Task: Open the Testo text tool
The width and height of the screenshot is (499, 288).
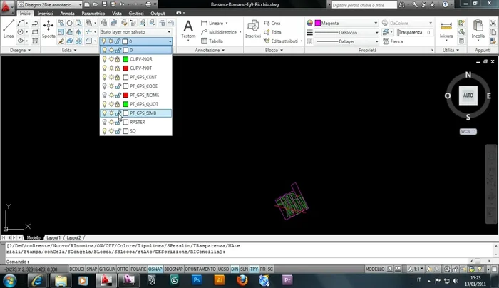Action: [x=188, y=29]
